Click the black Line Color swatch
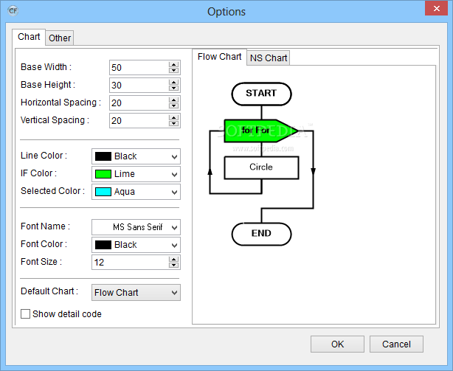The image size is (453, 371). 103,156
